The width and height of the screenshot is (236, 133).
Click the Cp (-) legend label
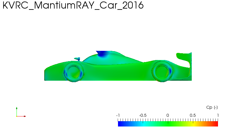[x=212, y=107]
